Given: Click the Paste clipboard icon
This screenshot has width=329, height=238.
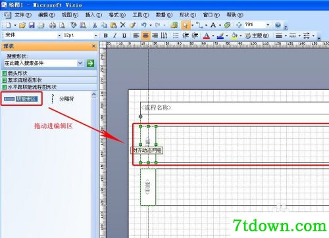Looking at the screenshot, I should pyautogui.click(x=113, y=25).
